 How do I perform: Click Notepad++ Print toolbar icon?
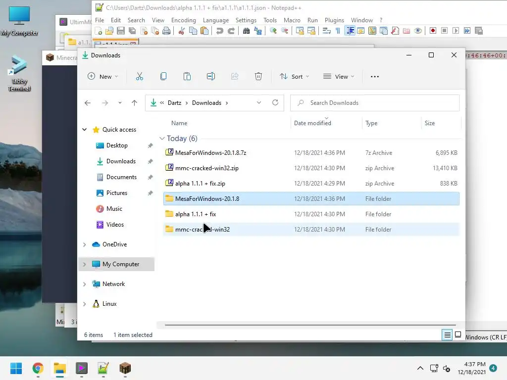[x=166, y=31]
